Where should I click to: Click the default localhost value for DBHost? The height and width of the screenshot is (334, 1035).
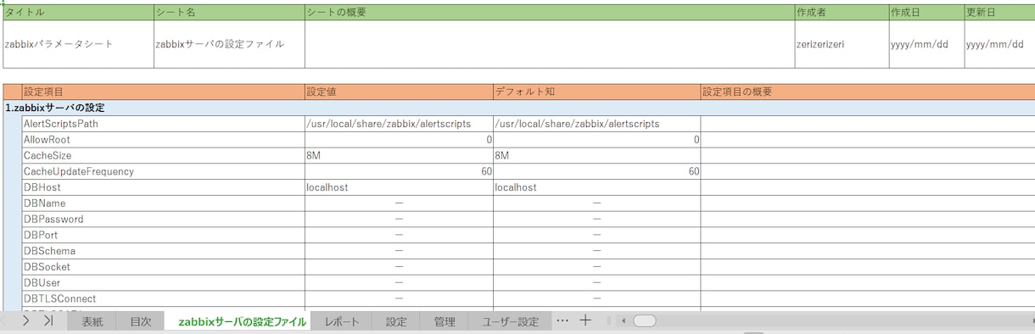tap(597, 187)
